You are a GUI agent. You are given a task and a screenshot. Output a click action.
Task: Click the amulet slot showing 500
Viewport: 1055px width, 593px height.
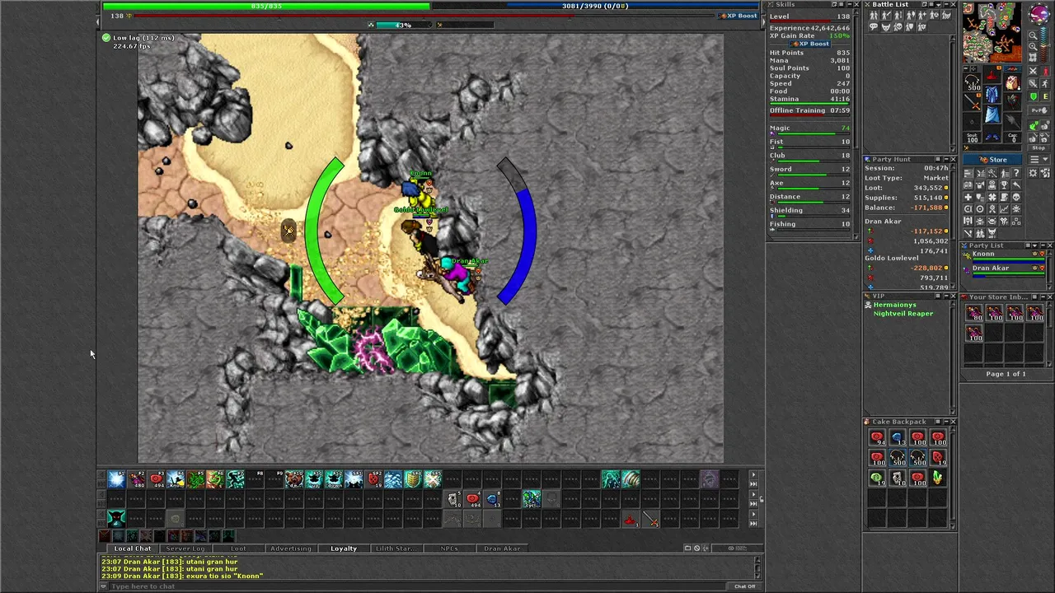(972, 82)
